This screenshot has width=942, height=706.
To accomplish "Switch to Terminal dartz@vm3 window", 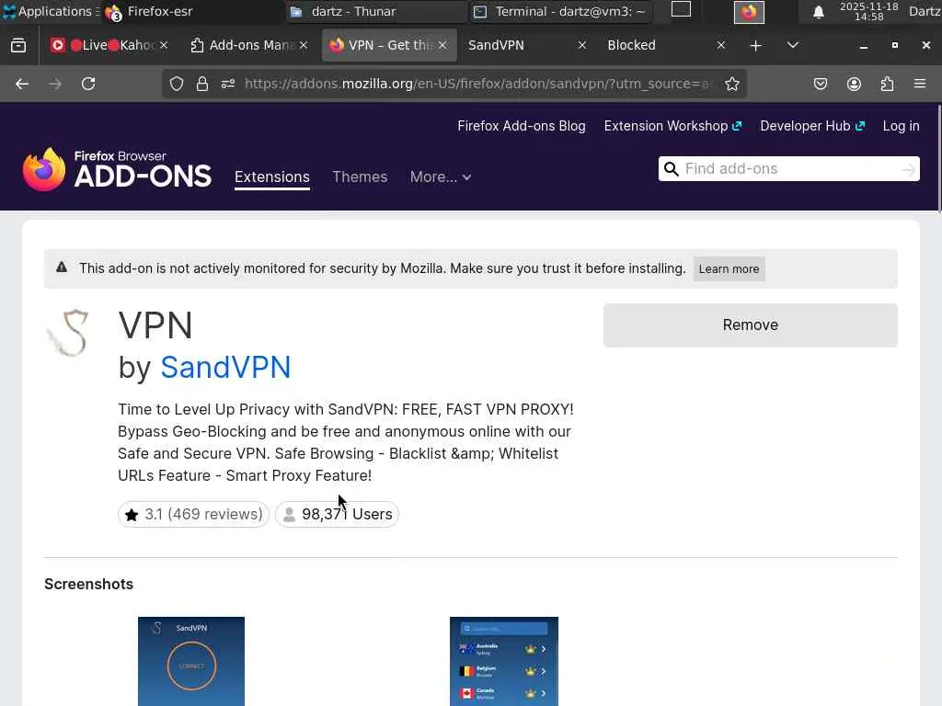I will [x=559, y=11].
